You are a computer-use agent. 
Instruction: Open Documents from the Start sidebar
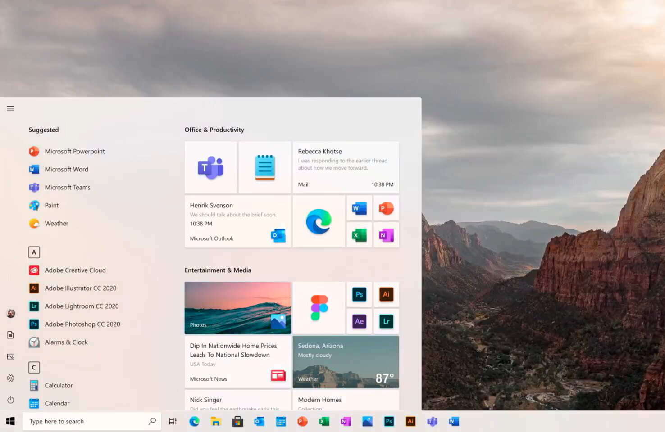(11, 335)
